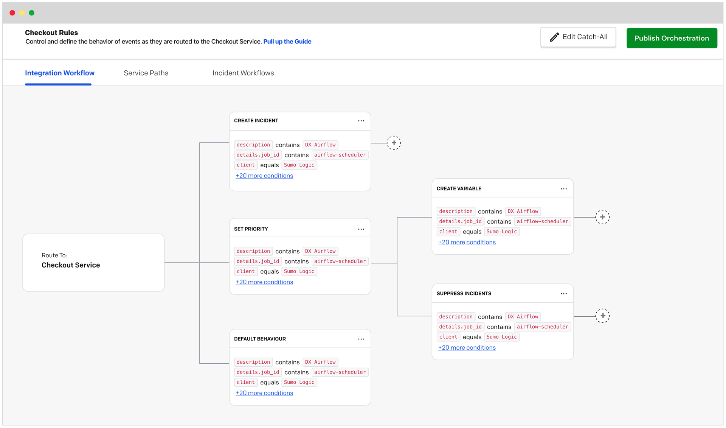Switch to Service Paths tab

146,73
